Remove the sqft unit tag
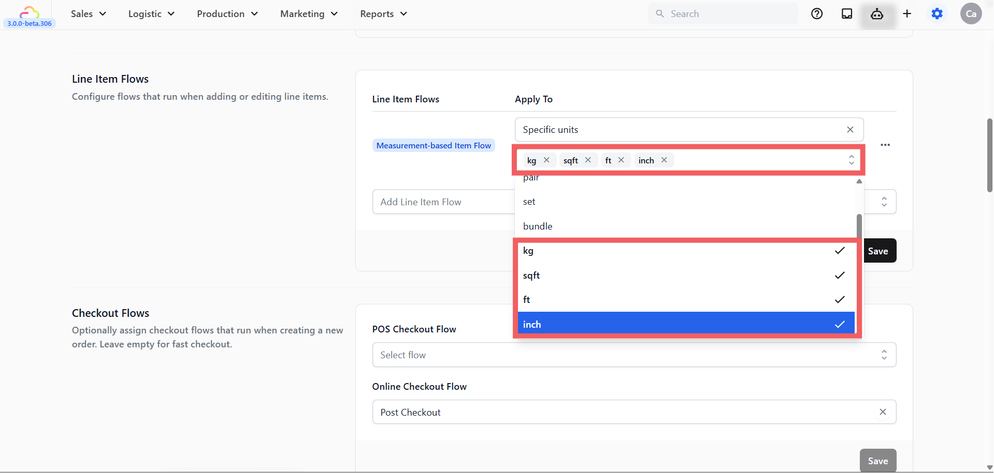 coord(588,160)
